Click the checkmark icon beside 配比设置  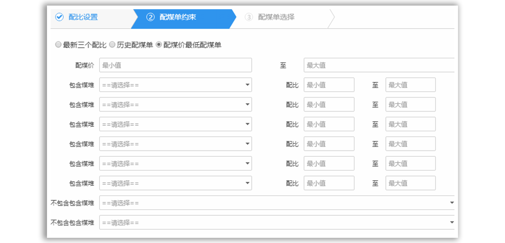click(59, 17)
